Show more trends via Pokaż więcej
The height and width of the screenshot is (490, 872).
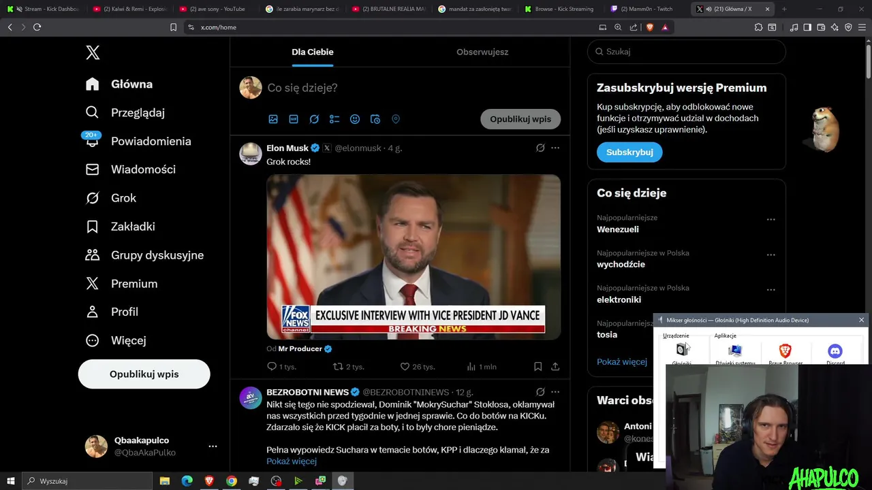(x=622, y=362)
